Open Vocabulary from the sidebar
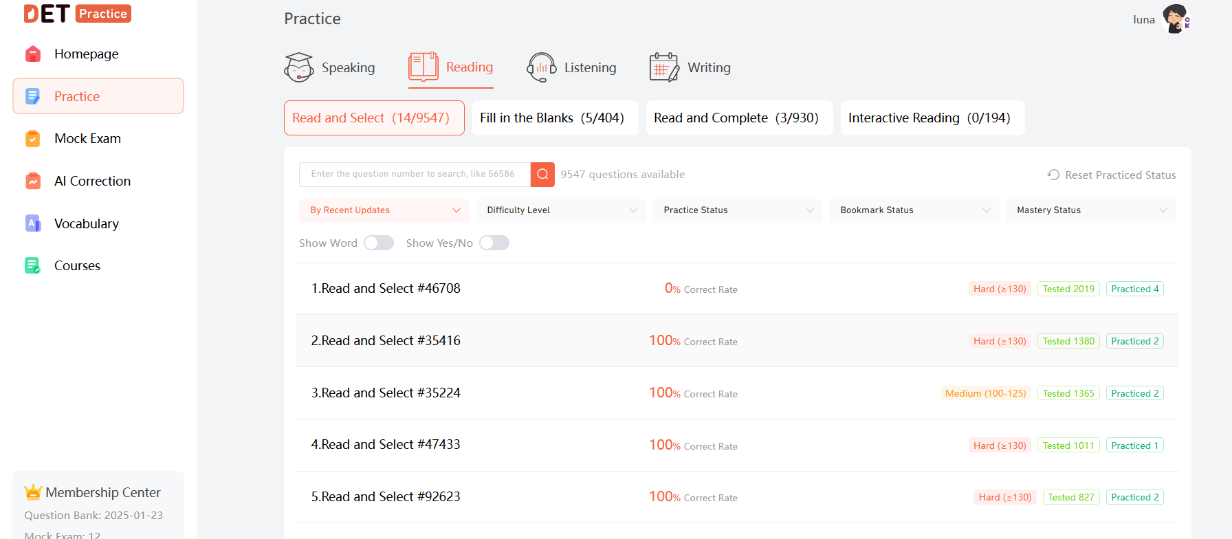This screenshot has width=1232, height=539. coord(98,223)
